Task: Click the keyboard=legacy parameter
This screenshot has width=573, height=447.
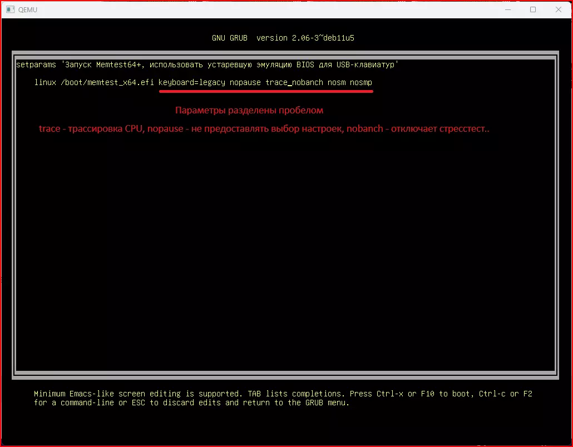Action: coord(192,82)
